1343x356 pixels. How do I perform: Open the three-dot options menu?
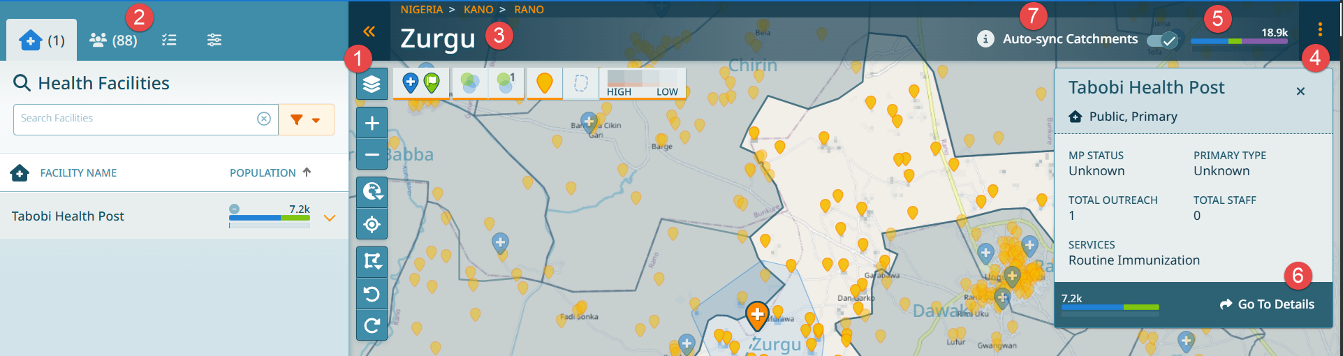[1320, 29]
